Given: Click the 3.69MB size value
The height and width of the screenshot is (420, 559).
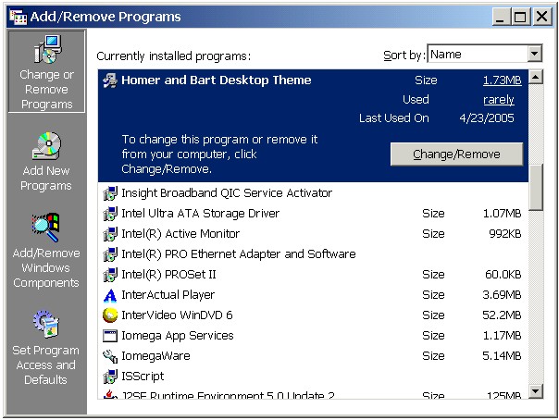Looking at the screenshot, I should point(502,295).
